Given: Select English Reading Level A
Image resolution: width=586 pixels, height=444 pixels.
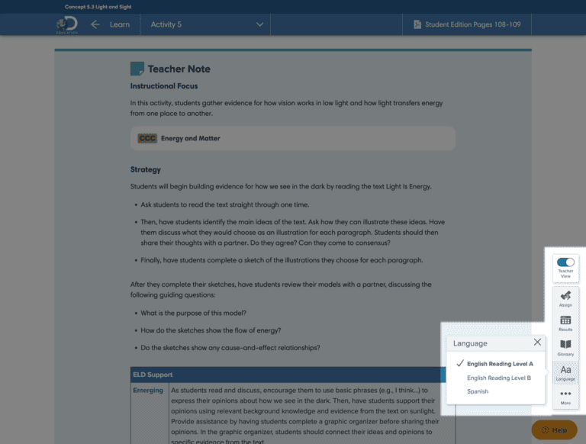Looking at the screenshot, I should tap(500, 364).
